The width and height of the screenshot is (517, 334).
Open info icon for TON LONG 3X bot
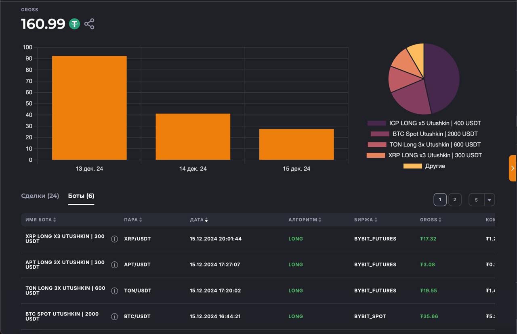(114, 290)
